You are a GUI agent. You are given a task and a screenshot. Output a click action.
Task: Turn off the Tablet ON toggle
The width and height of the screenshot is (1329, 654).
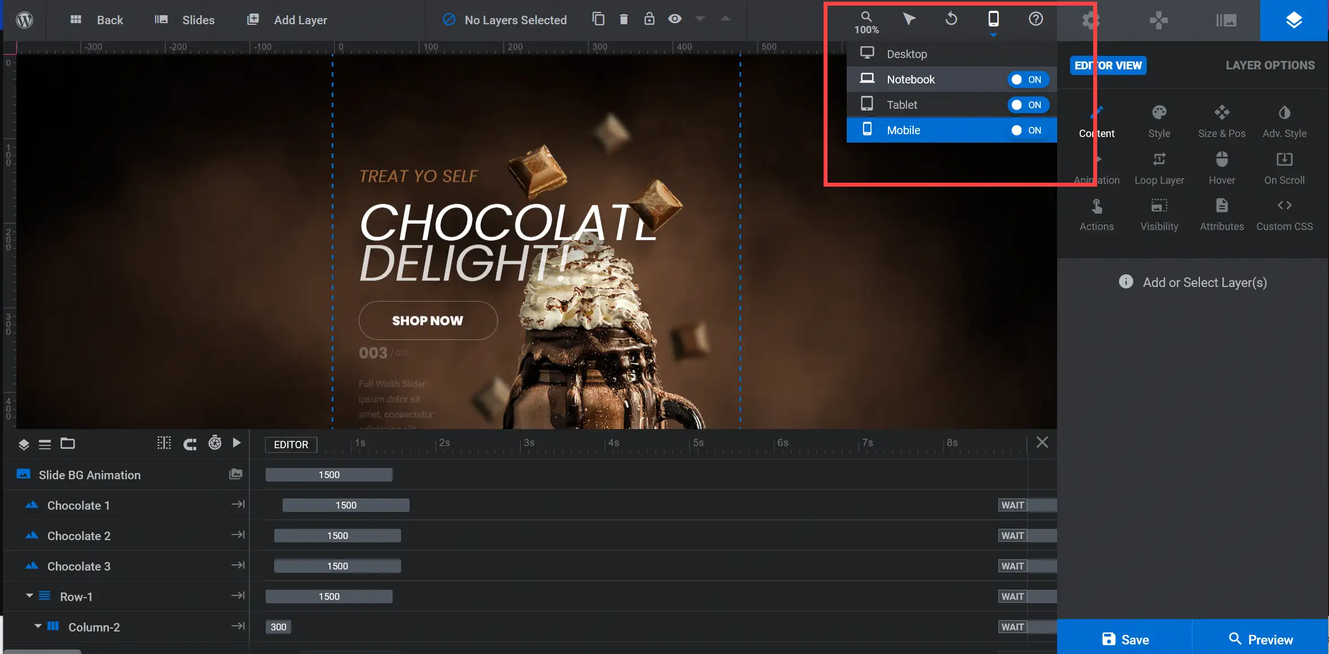coord(1028,105)
